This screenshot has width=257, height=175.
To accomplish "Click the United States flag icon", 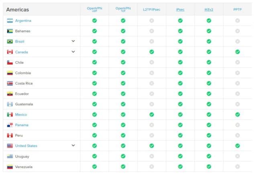I will pos(10,146).
